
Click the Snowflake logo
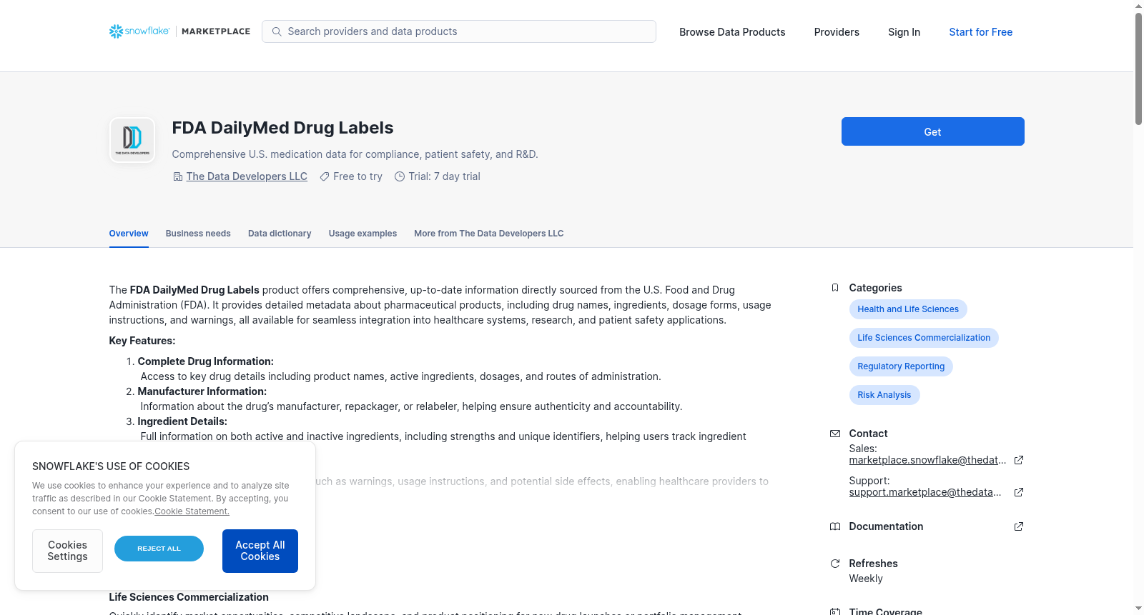click(x=139, y=31)
